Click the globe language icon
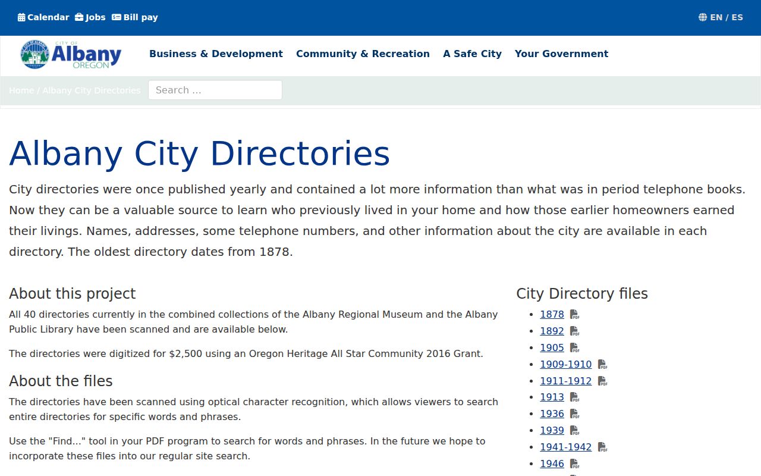 tap(703, 17)
